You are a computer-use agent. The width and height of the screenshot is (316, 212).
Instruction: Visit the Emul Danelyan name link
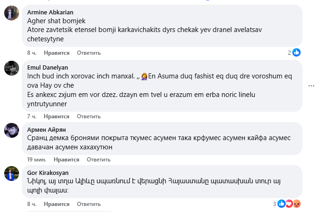(x=47, y=67)
